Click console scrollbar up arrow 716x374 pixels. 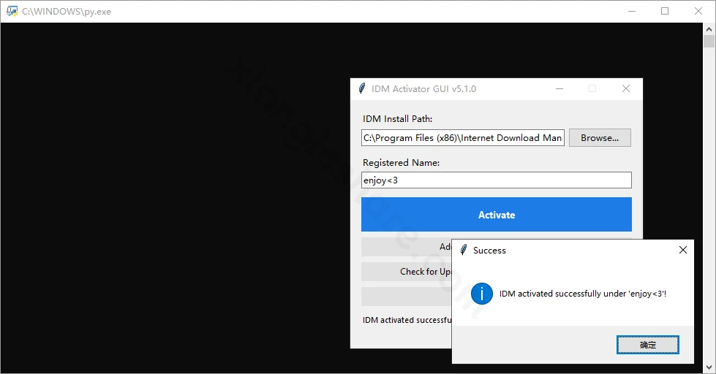(709, 29)
